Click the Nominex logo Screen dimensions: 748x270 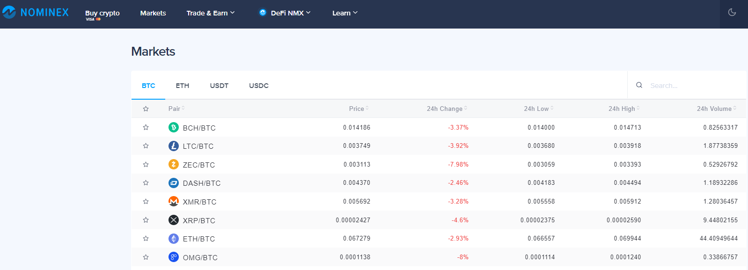(35, 13)
